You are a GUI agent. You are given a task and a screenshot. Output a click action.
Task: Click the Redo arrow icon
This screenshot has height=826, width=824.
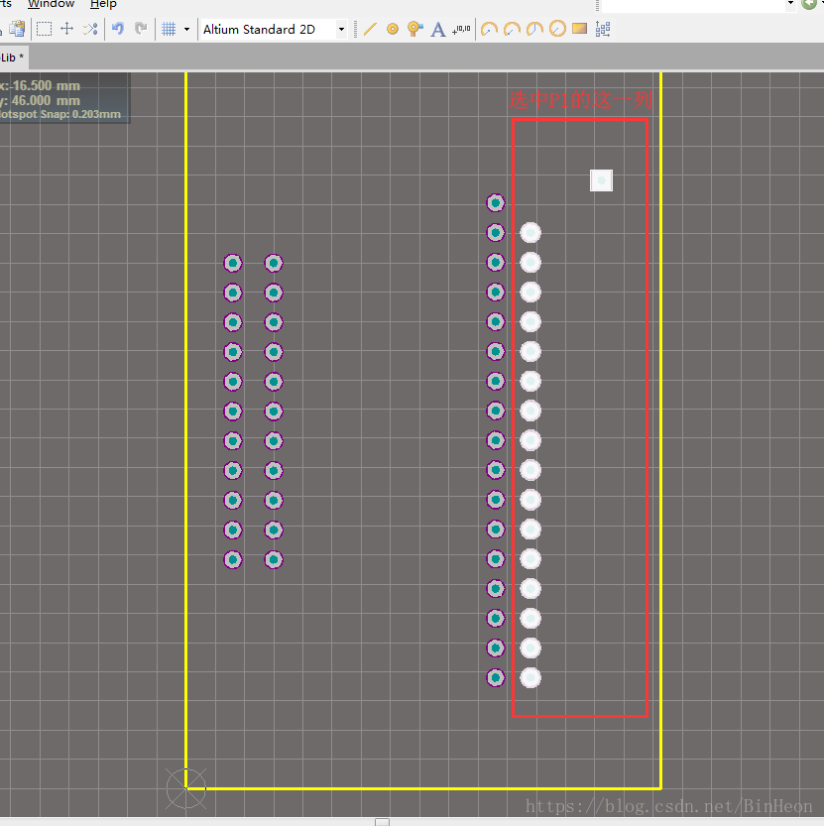coord(141,29)
